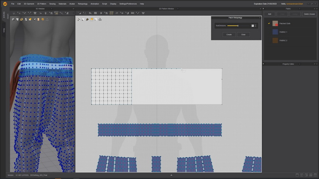Toggle the checkmark next to Patched Cloth
This screenshot has width=319, height=179.
point(269,23)
